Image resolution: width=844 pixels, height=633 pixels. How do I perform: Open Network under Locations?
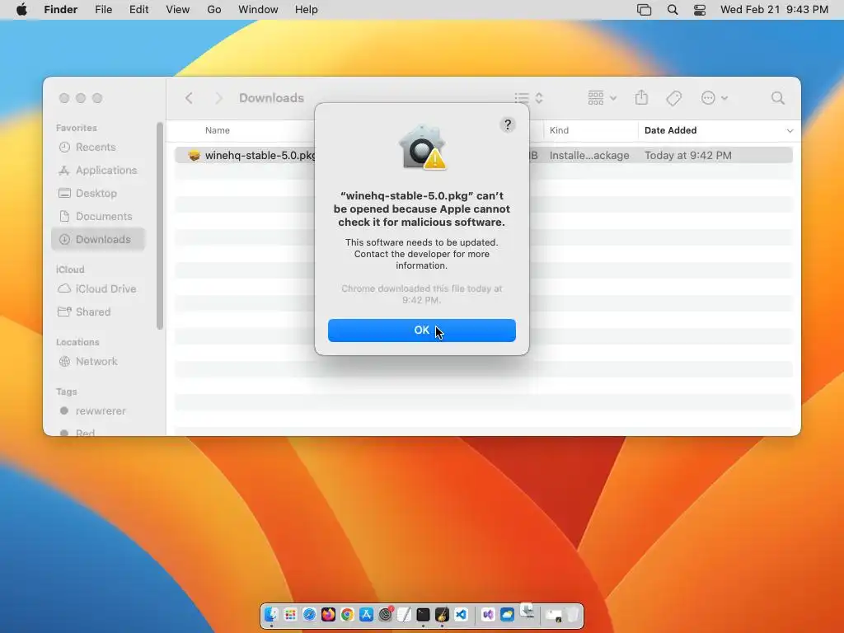99,362
